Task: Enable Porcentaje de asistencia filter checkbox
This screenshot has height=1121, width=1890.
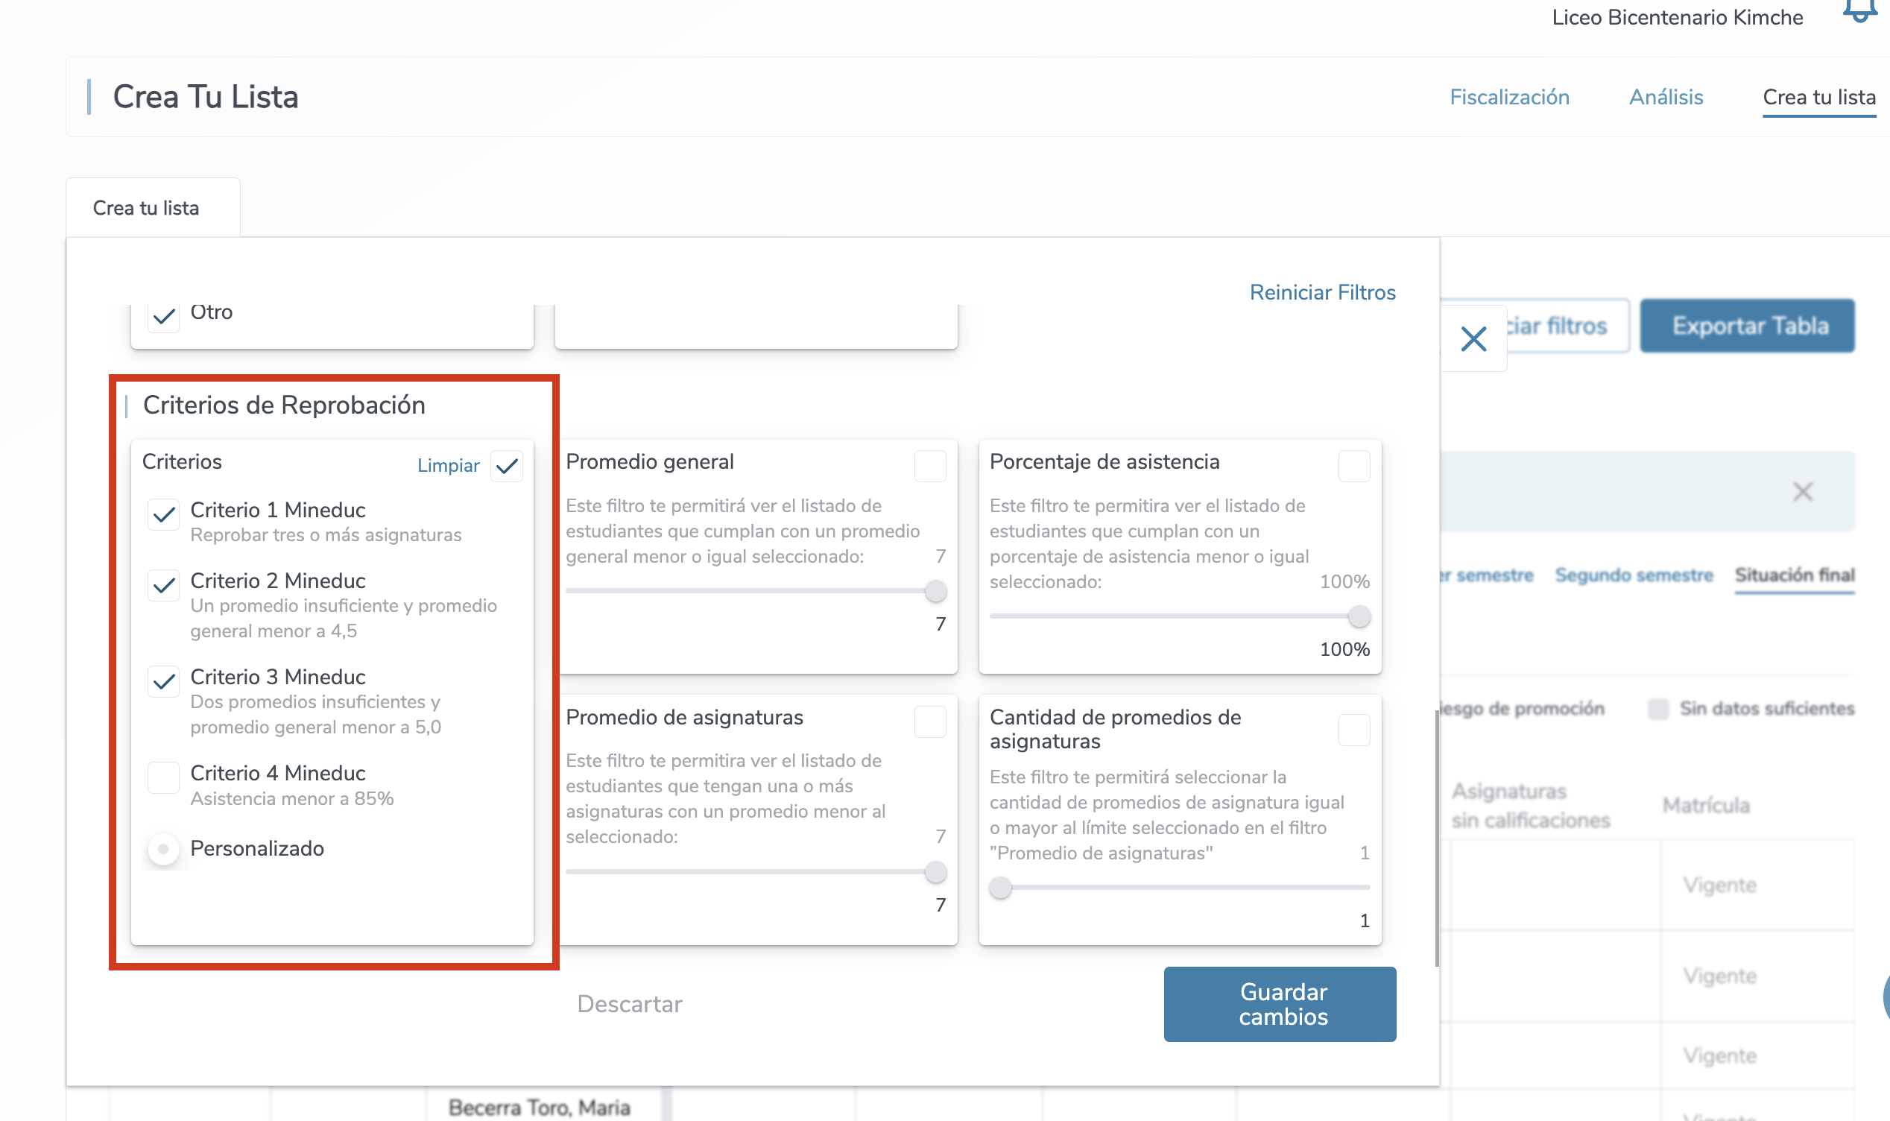Action: (x=1353, y=466)
